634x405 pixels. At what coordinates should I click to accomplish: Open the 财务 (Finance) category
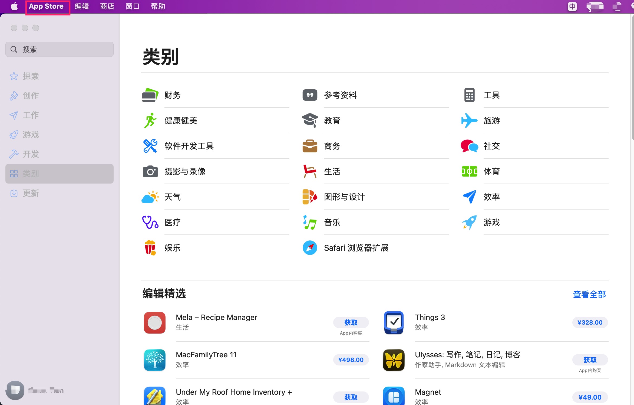pos(173,95)
